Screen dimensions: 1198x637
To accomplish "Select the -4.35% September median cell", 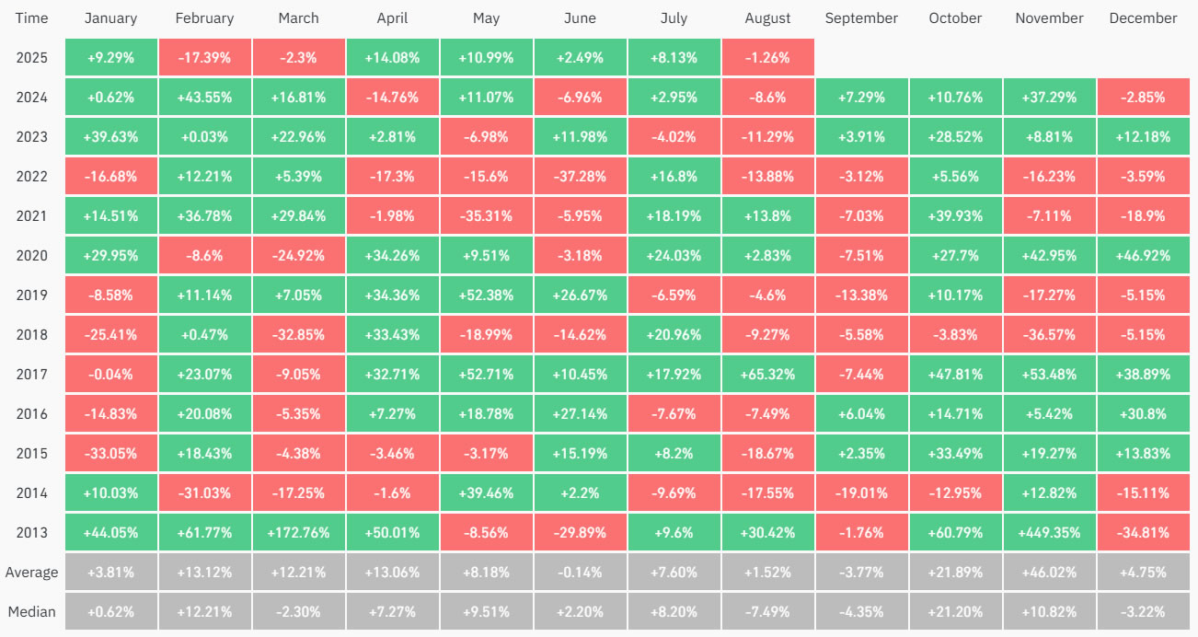I will 861,611.
